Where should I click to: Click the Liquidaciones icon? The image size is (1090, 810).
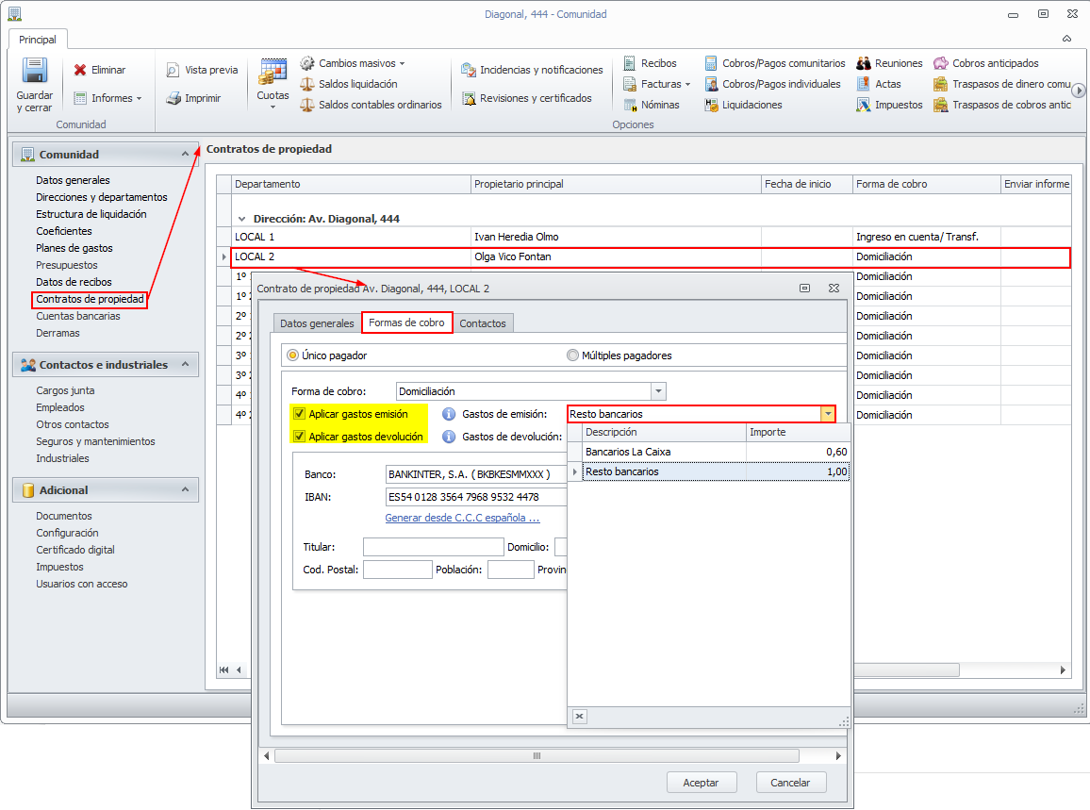pyautogui.click(x=711, y=105)
